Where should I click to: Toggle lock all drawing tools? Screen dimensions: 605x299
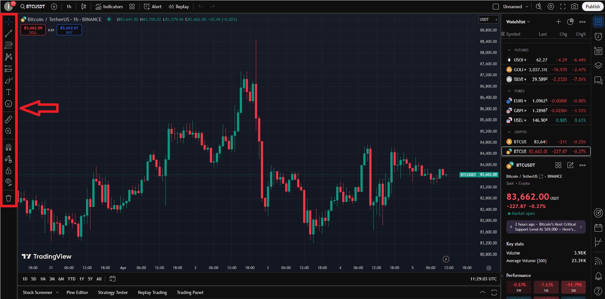tap(9, 171)
